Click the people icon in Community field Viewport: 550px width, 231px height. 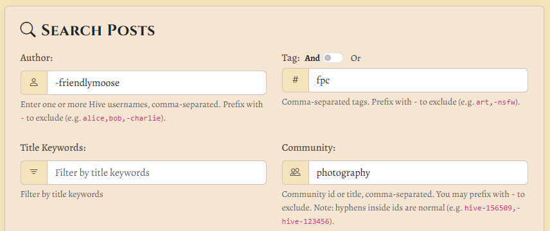296,172
